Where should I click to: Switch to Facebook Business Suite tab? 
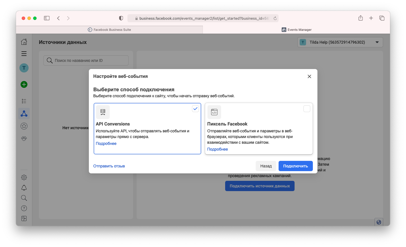point(109,30)
